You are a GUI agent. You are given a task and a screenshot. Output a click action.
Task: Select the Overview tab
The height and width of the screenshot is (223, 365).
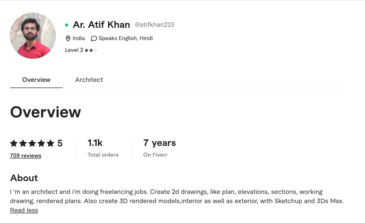[x=36, y=80]
